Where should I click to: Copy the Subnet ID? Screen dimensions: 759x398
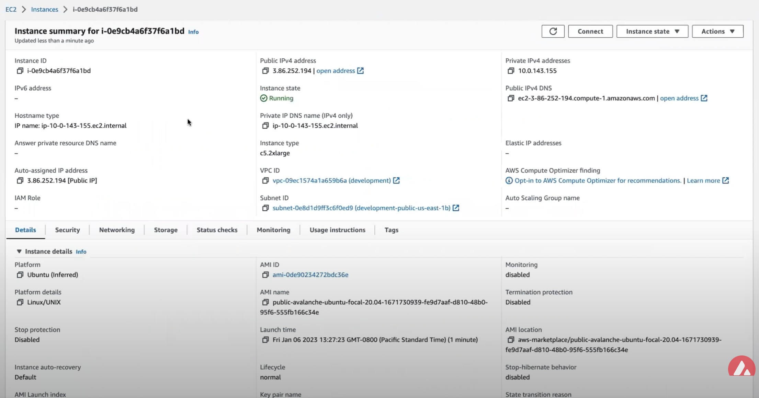[265, 208]
